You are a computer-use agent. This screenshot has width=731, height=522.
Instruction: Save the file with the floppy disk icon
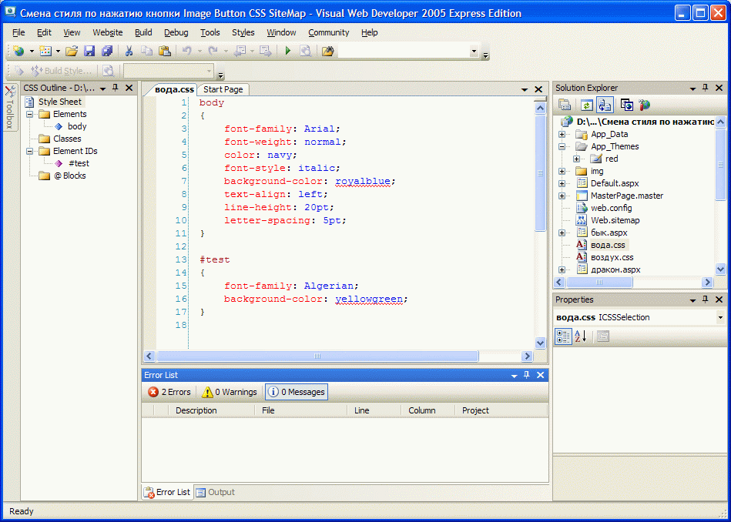point(89,51)
